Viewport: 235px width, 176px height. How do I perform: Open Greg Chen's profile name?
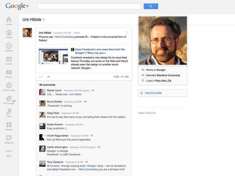[x=53, y=113]
